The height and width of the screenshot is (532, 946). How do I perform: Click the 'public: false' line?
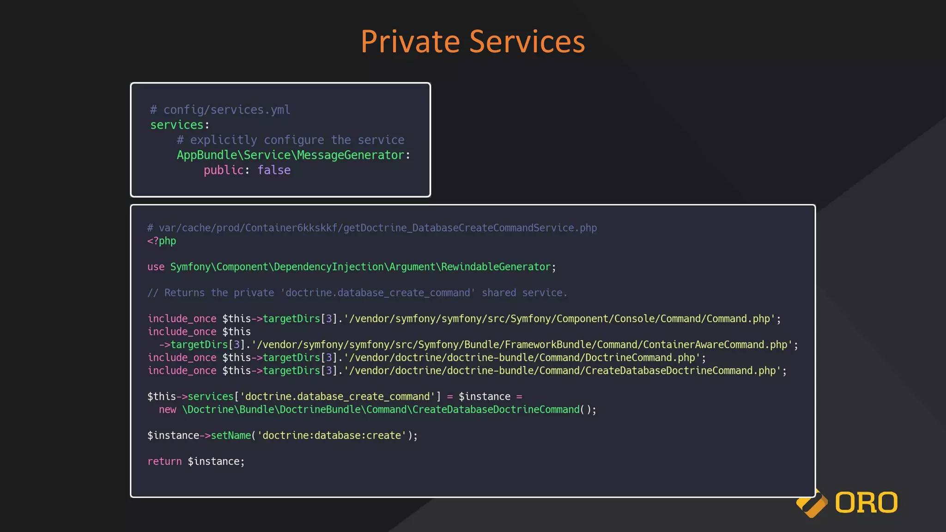point(247,170)
